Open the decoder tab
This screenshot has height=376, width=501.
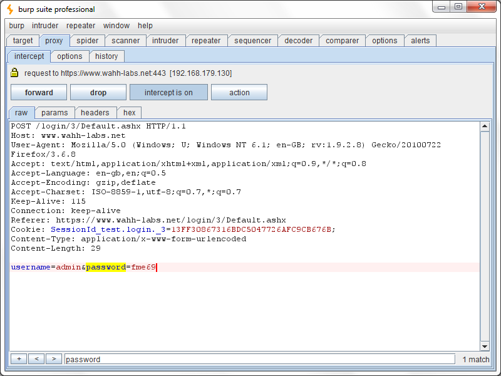click(x=299, y=41)
